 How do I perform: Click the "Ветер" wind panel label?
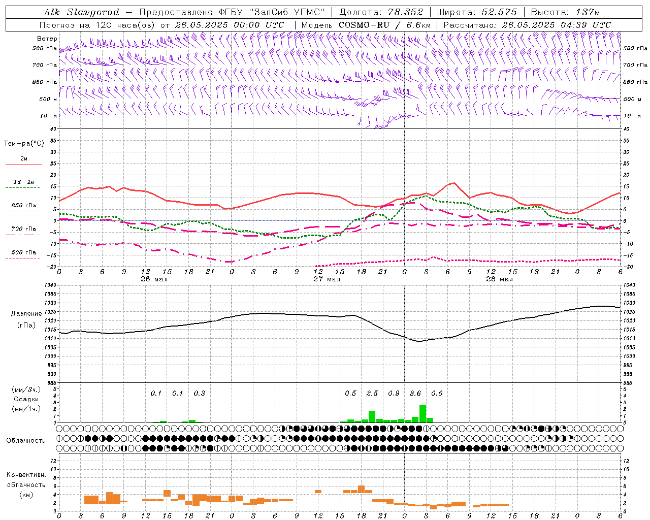coord(47,39)
